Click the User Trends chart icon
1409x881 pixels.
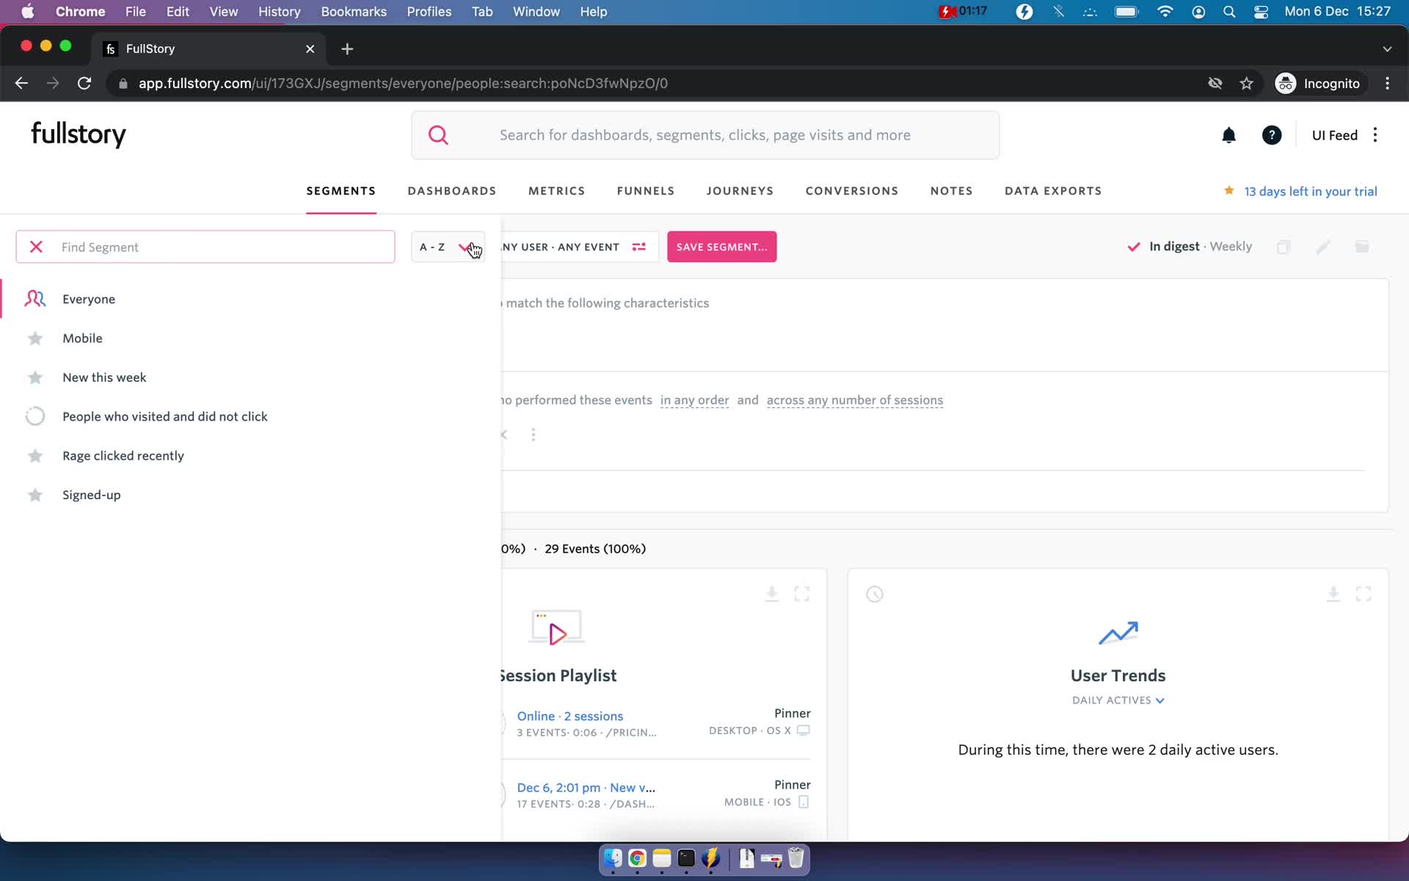click(x=1118, y=633)
